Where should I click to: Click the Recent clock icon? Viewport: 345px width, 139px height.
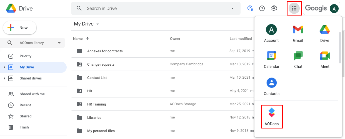(x=11, y=105)
